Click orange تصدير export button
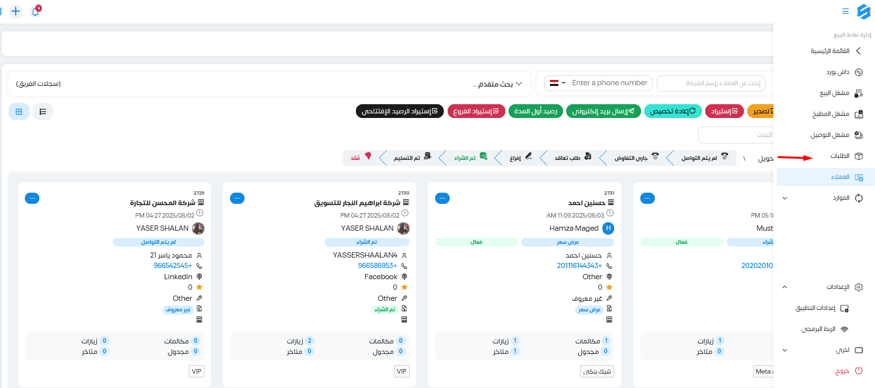 760,111
